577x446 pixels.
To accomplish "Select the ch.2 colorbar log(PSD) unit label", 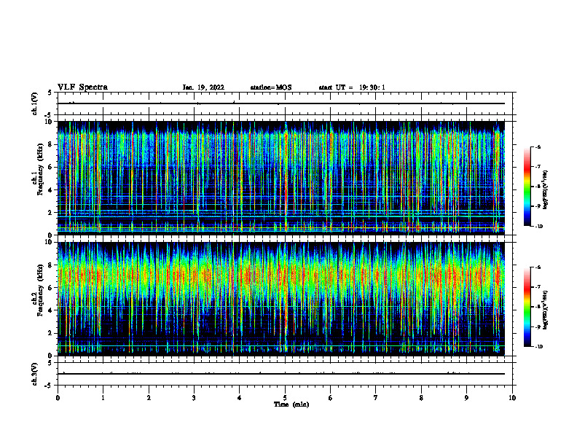I will (546, 310).
